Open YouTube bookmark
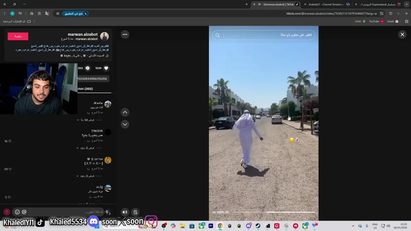The image size is (411, 231). pyautogui.click(x=376, y=21)
